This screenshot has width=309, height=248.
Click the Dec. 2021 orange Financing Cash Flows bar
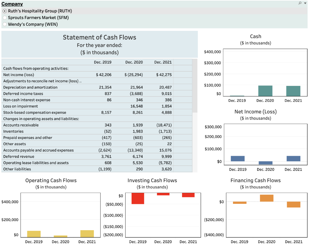pos(294,204)
